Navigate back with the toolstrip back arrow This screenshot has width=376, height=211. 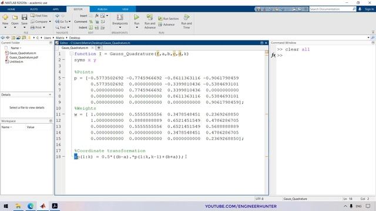[58, 16]
